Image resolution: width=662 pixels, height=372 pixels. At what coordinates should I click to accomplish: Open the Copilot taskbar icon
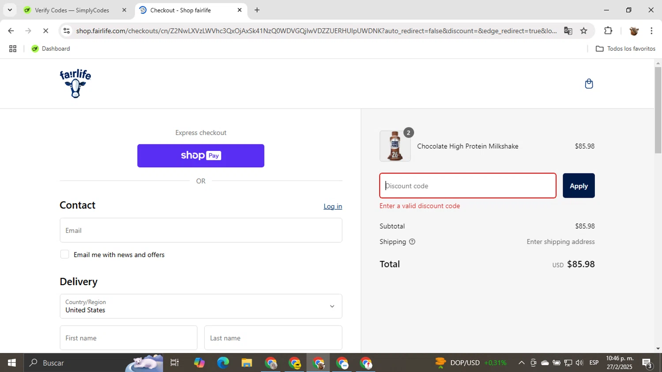[x=199, y=363]
